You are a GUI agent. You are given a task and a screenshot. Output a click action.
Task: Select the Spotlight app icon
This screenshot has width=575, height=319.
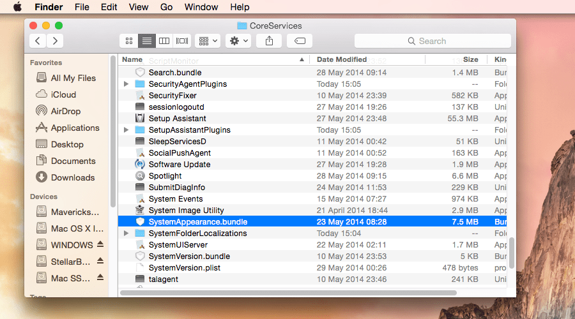click(140, 176)
